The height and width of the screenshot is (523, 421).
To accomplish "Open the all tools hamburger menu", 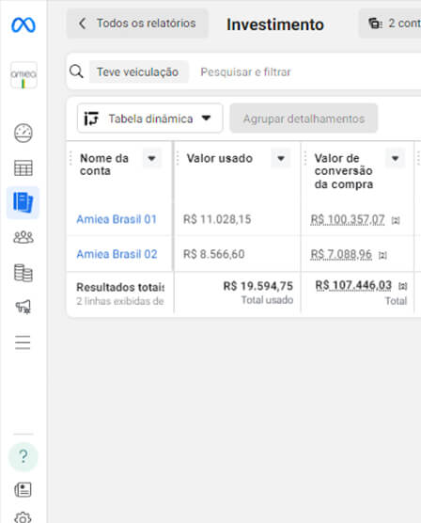I will coord(23,342).
